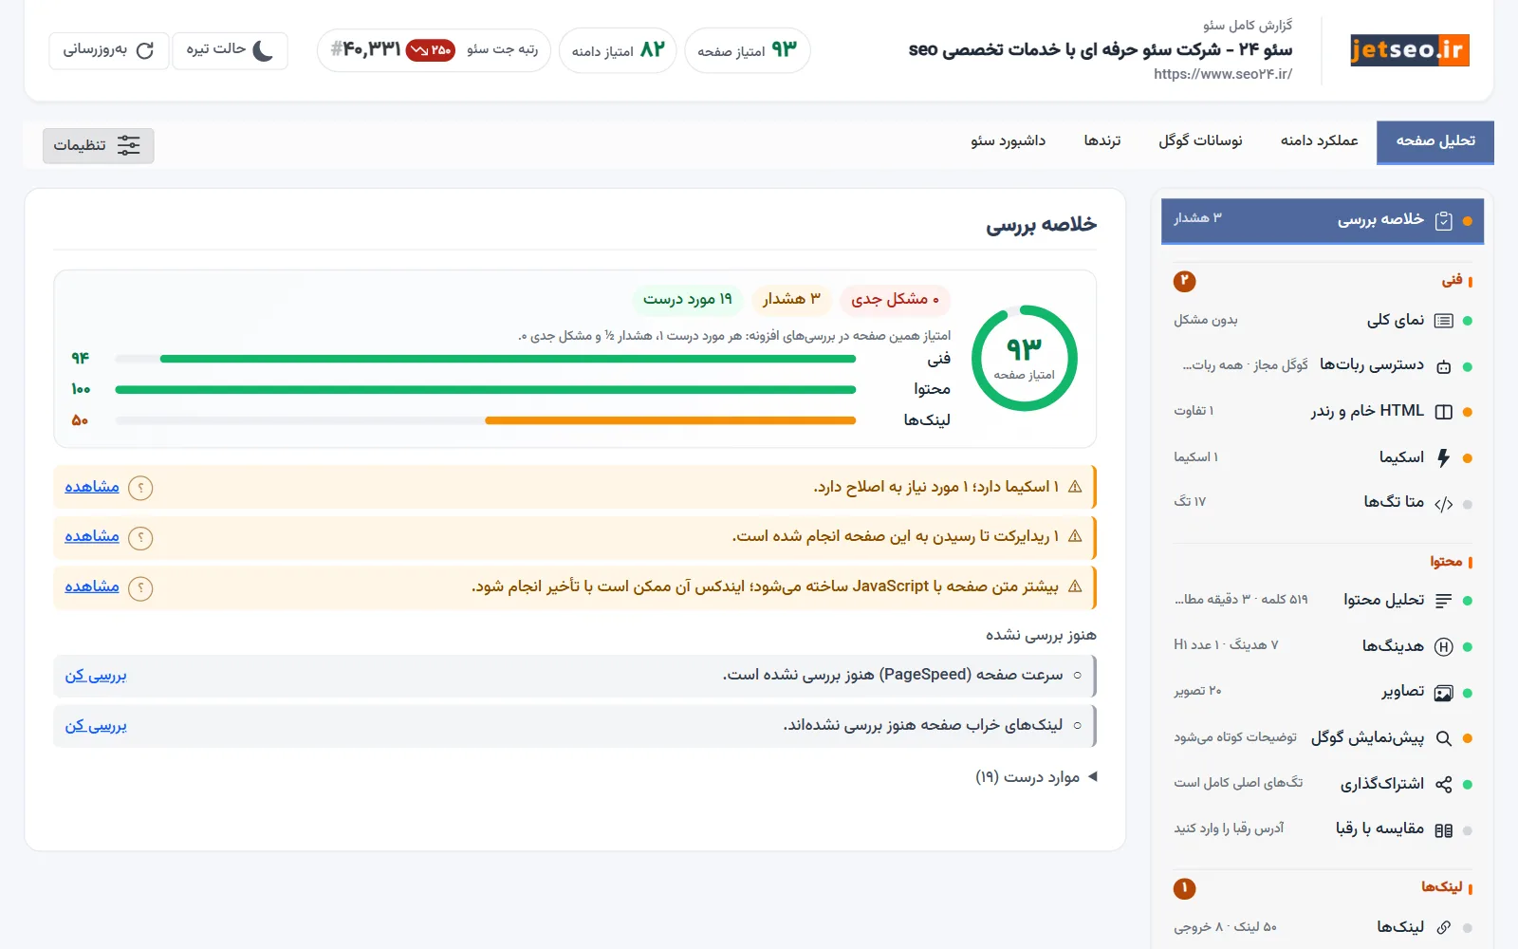Open the ترندها tab
Image resolution: width=1518 pixels, height=949 pixels.
1102,141
